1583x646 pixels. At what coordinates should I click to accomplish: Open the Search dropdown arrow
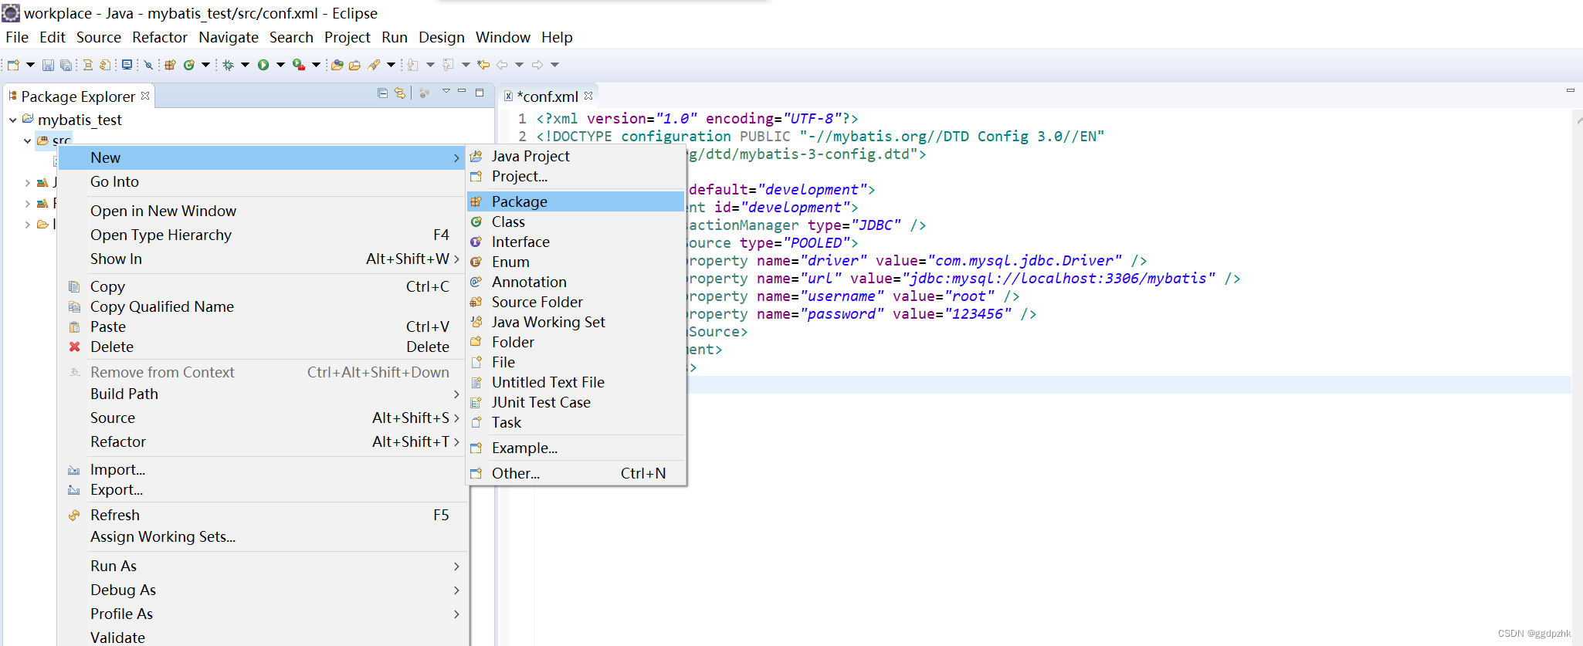[x=391, y=65]
